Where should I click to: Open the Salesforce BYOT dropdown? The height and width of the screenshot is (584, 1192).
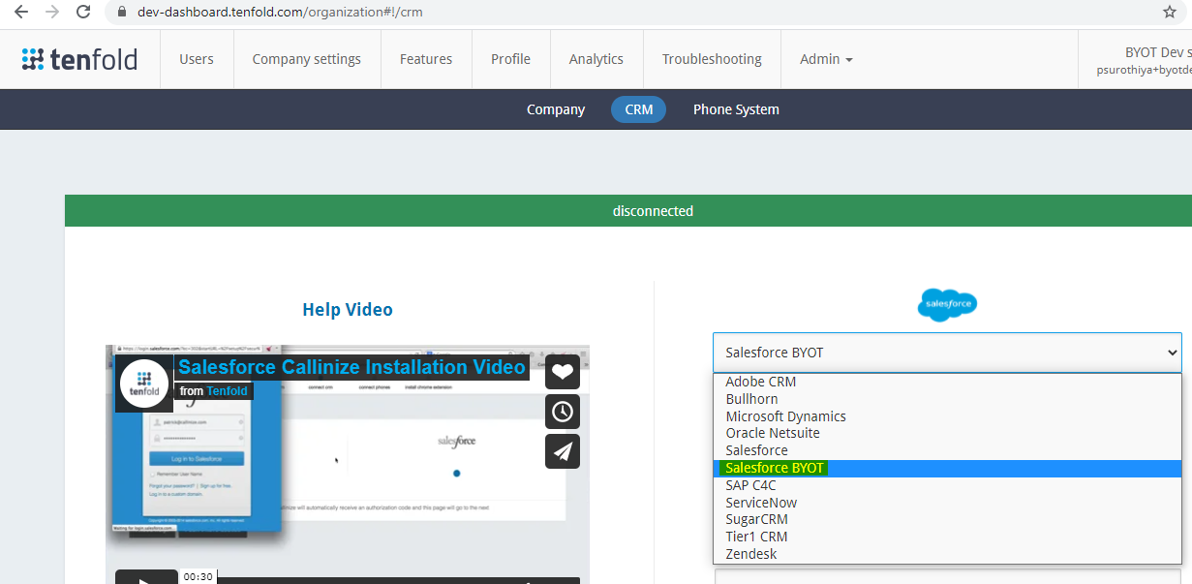click(947, 352)
